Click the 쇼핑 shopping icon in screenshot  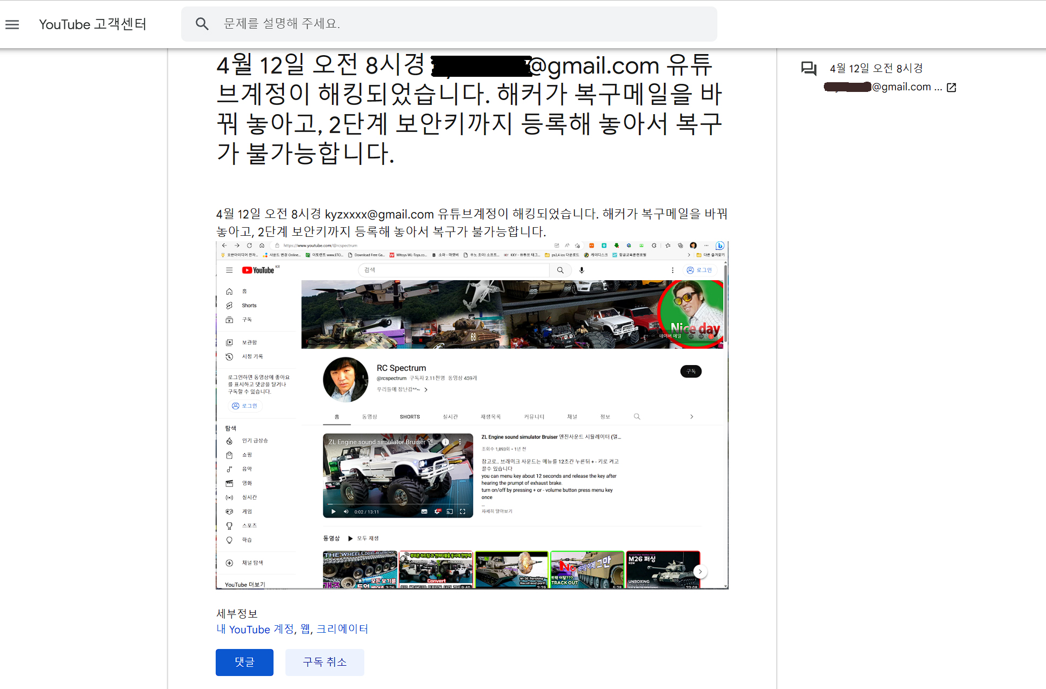tap(229, 455)
